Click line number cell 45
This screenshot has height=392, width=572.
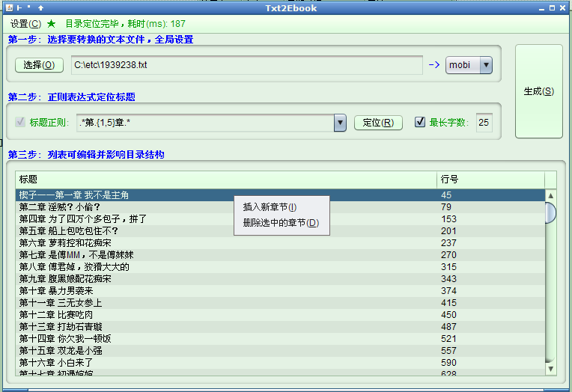tap(490, 195)
